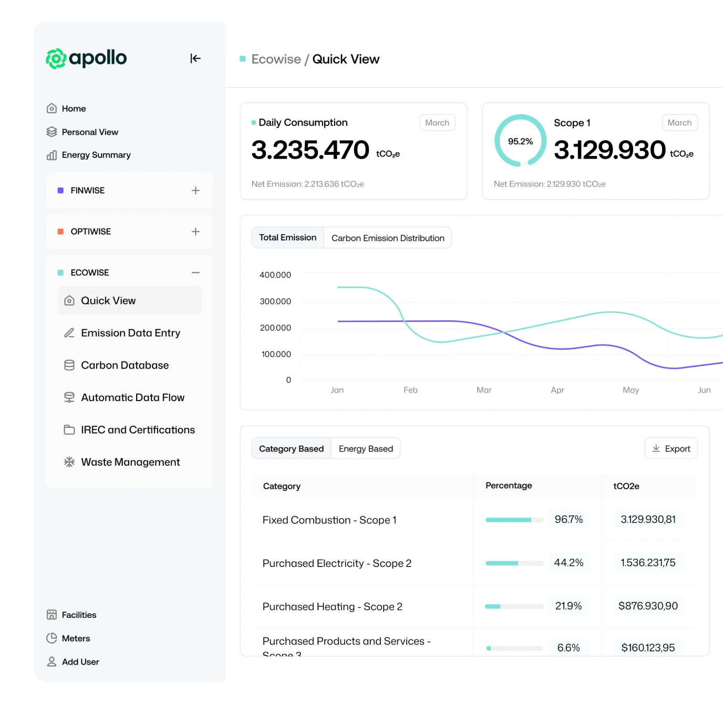Open Carbon Database icon in sidebar
The height and width of the screenshot is (704, 723).
(69, 365)
